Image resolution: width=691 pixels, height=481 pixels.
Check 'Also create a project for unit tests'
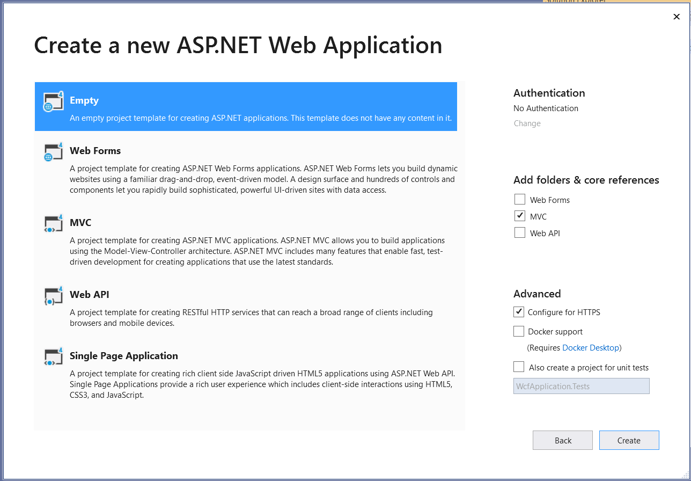click(x=518, y=366)
